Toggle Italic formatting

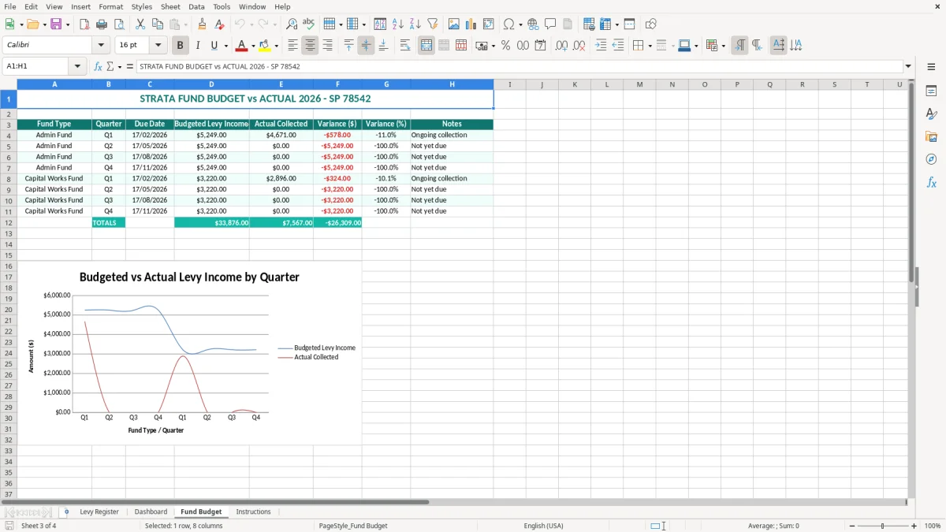coord(198,46)
